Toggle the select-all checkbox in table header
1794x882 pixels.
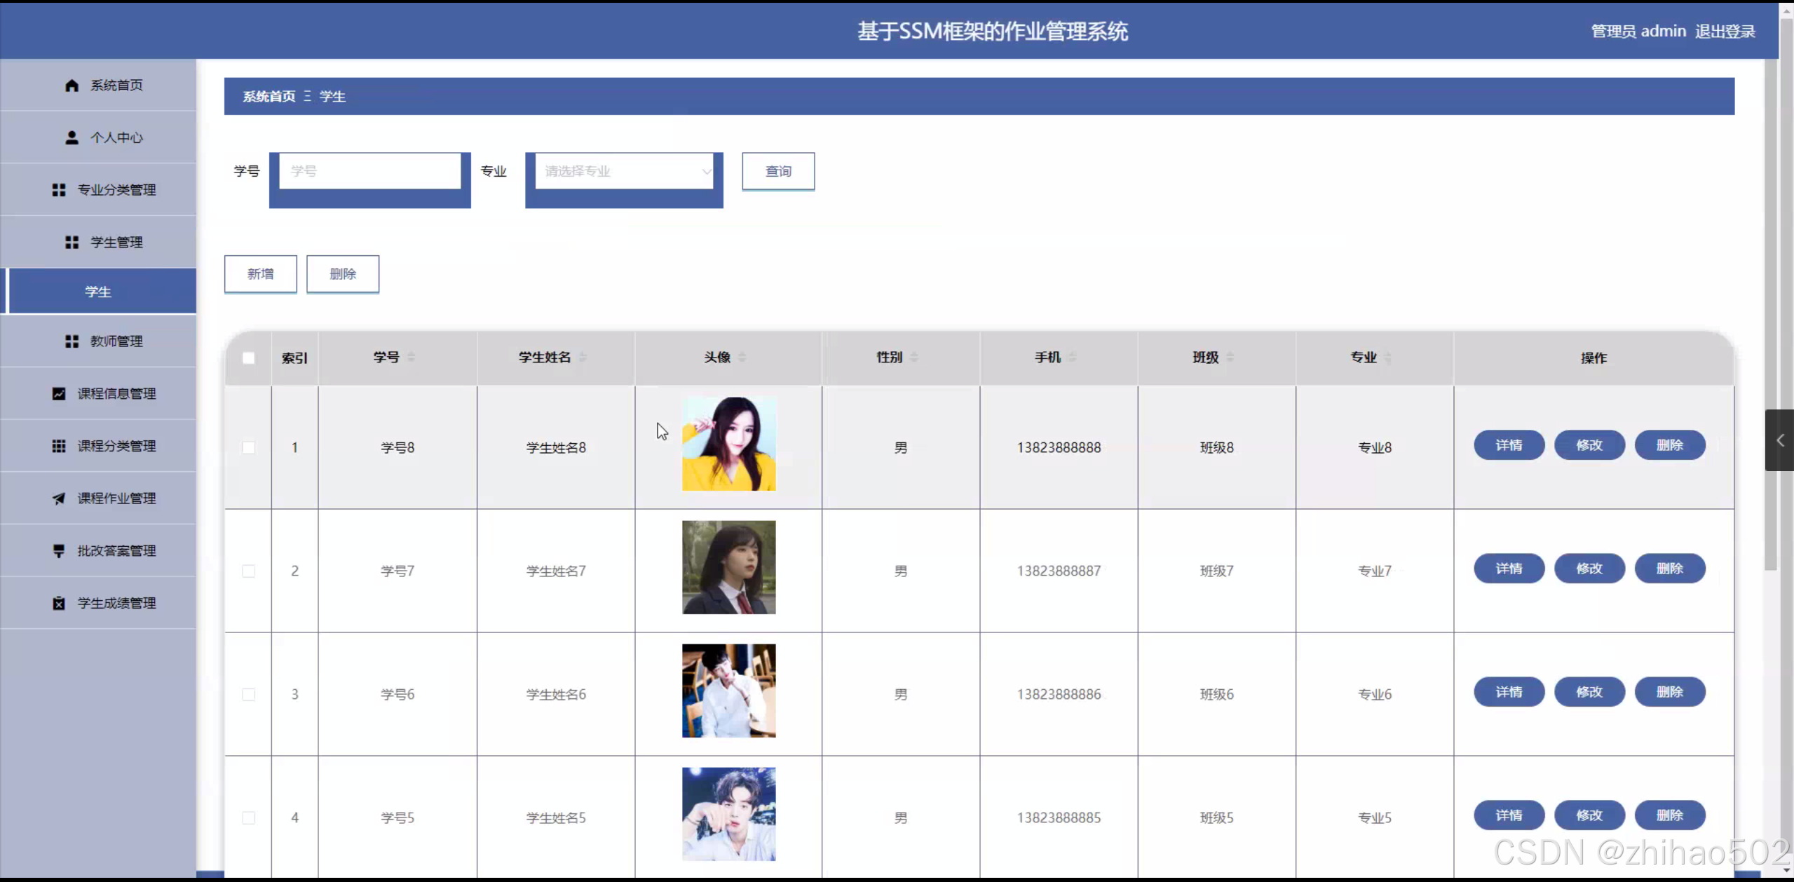coord(248,358)
